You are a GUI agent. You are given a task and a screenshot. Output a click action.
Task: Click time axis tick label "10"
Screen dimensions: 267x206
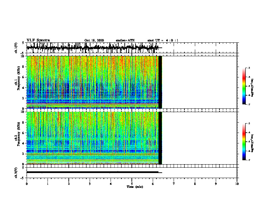pyautogui.click(x=237, y=184)
